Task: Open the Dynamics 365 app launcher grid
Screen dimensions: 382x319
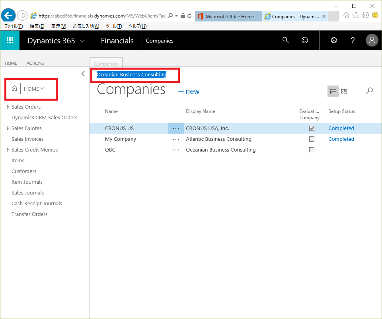Action: tap(10, 41)
